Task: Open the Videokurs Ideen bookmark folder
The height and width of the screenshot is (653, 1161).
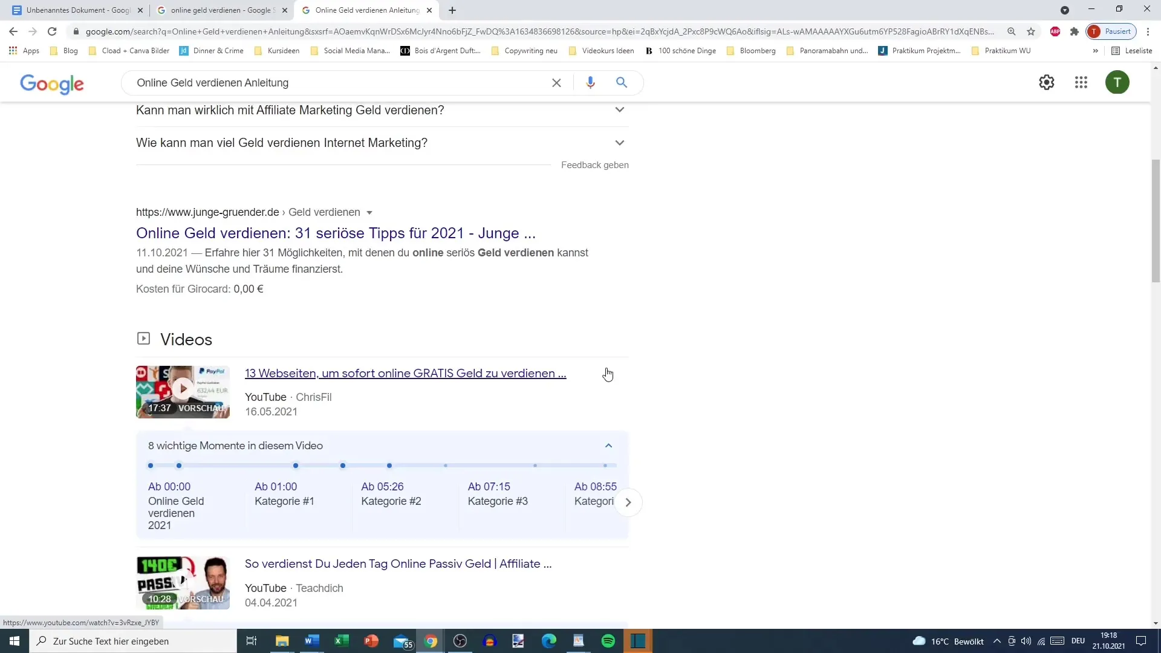Action: point(602,51)
